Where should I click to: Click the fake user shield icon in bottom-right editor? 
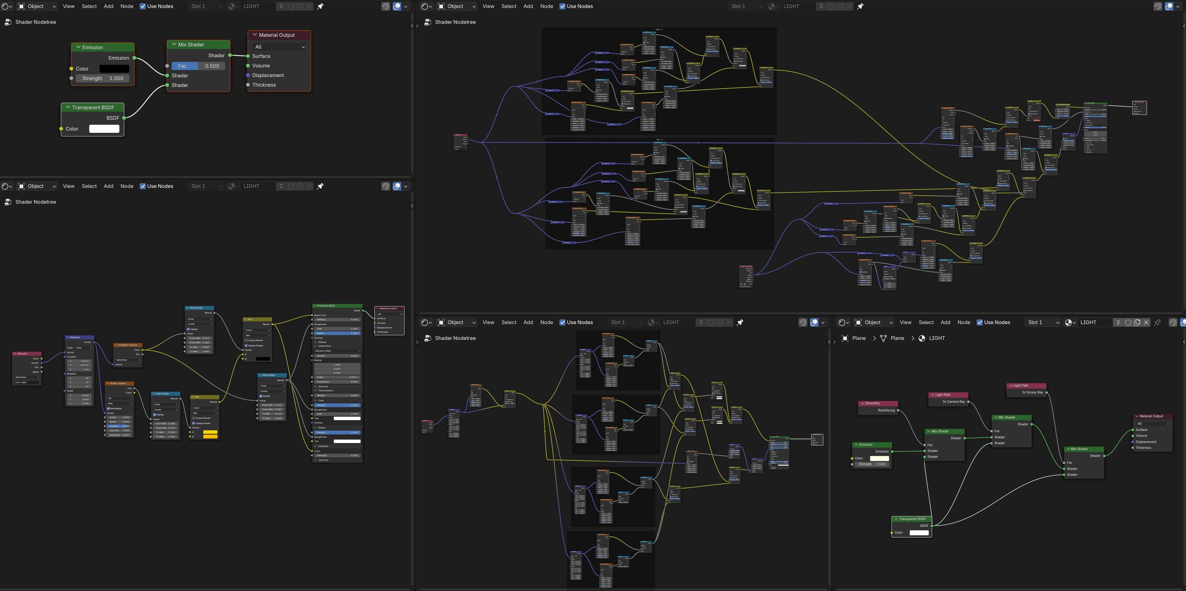tap(1128, 322)
